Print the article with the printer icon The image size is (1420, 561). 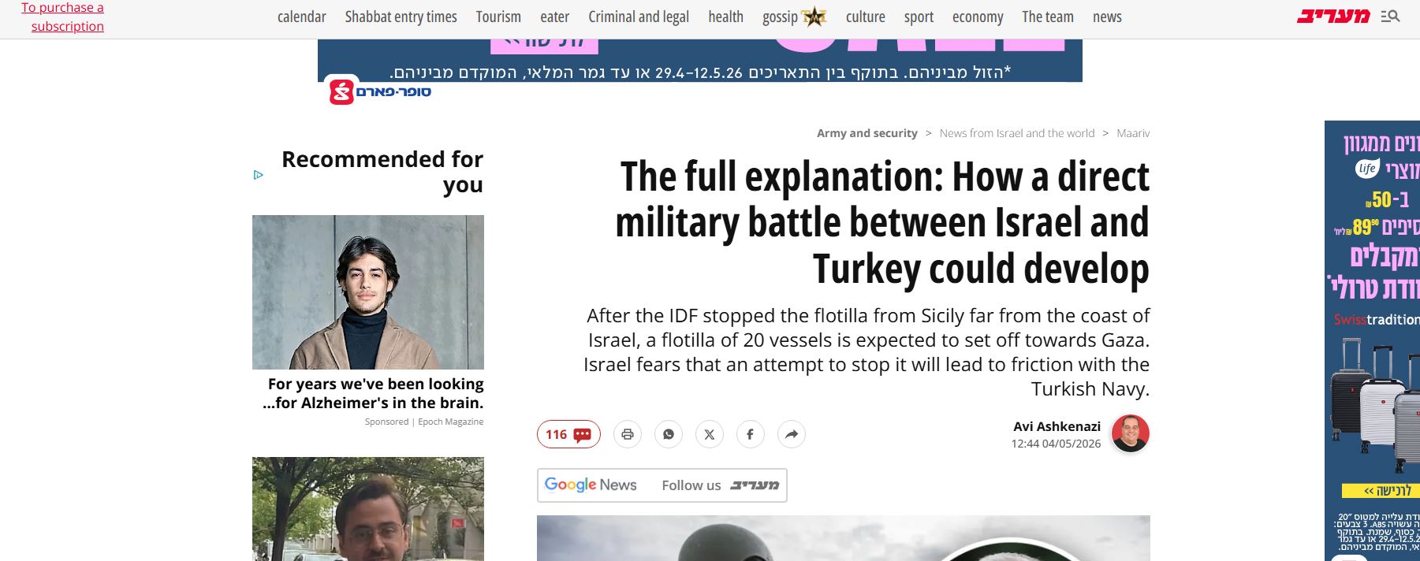(628, 434)
